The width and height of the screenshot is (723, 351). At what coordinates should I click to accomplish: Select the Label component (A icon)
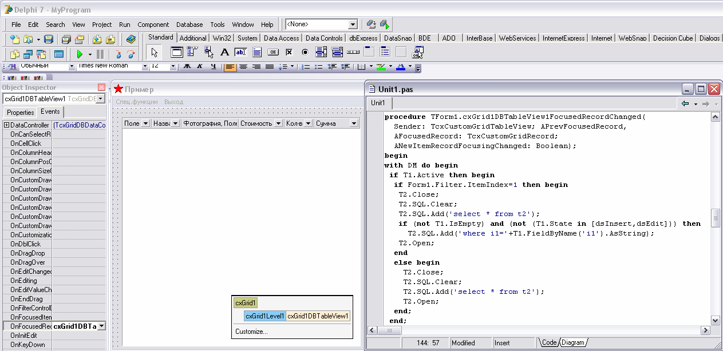[224, 53]
